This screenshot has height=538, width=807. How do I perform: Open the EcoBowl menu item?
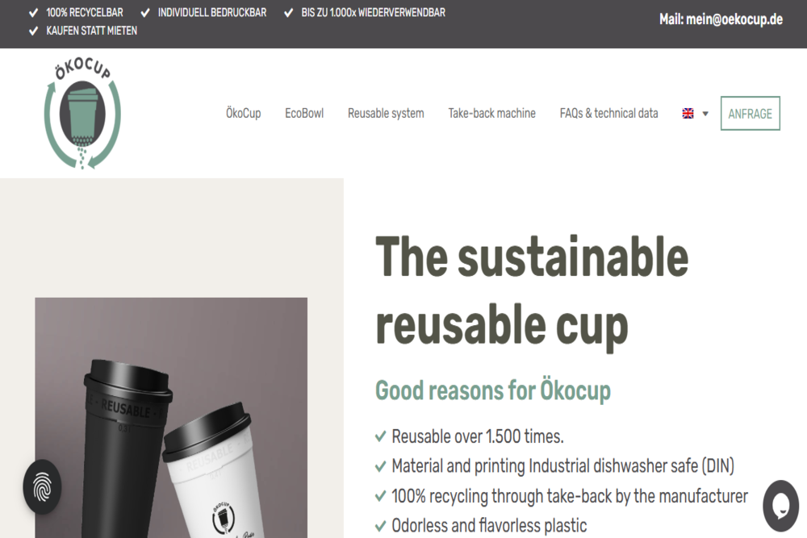[304, 113]
